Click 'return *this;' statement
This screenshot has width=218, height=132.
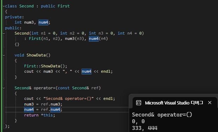(40, 115)
